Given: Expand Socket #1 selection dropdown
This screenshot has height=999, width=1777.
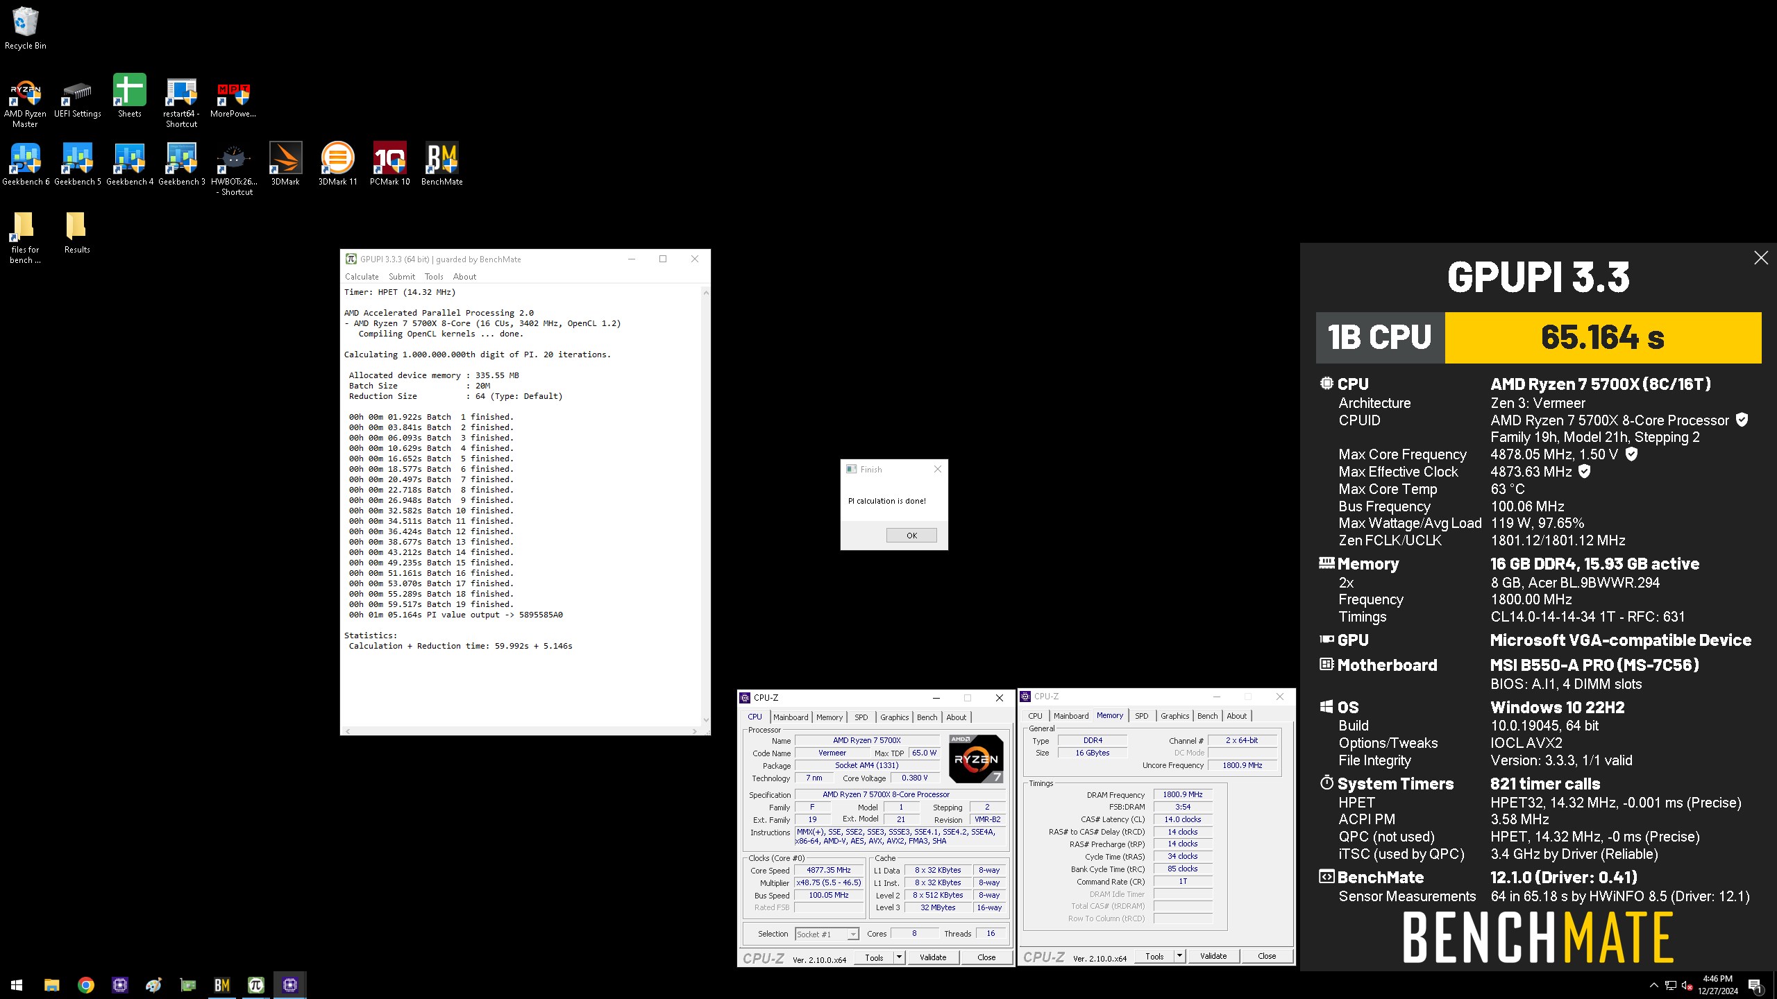Looking at the screenshot, I should pyautogui.click(x=853, y=934).
